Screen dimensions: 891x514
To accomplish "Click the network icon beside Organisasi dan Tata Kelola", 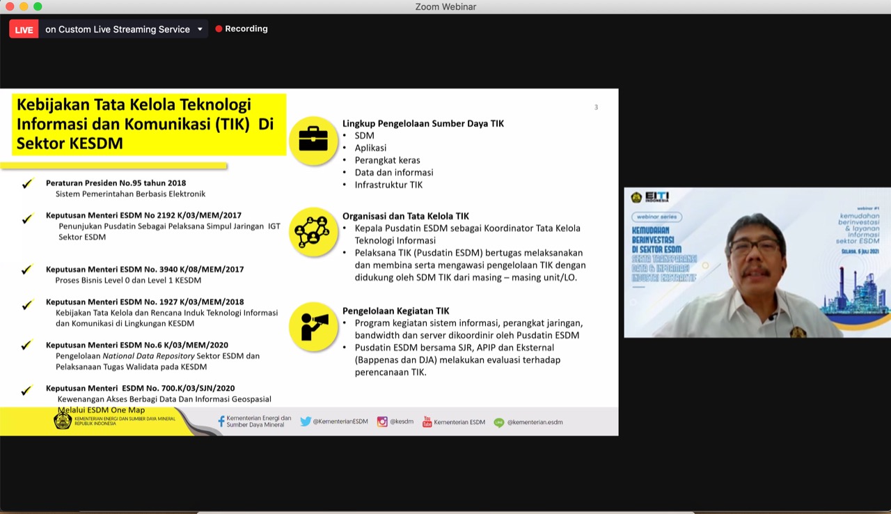I will point(313,231).
